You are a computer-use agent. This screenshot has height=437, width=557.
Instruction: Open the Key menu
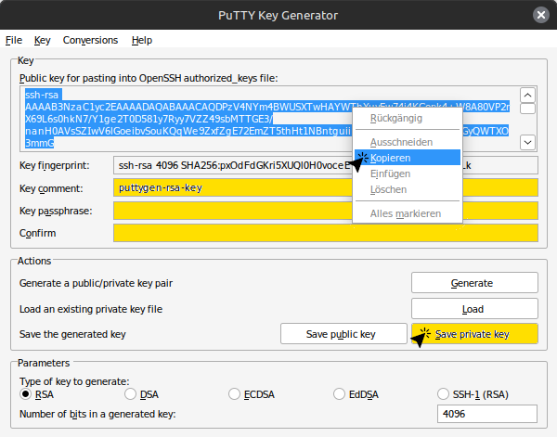[42, 40]
